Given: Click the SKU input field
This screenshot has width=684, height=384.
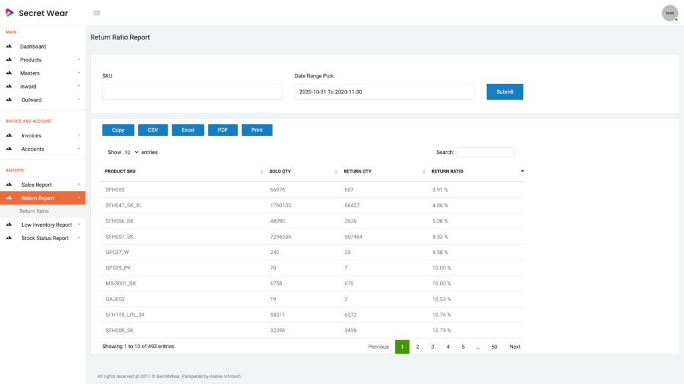Looking at the screenshot, I should click(192, 92).
